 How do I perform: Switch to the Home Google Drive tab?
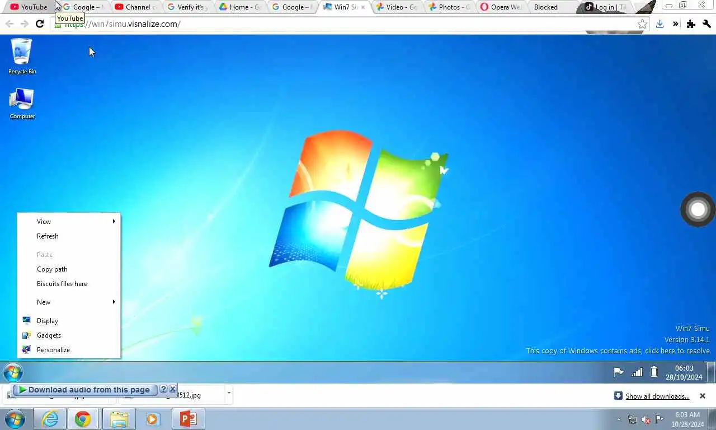[x=239, y=7]
